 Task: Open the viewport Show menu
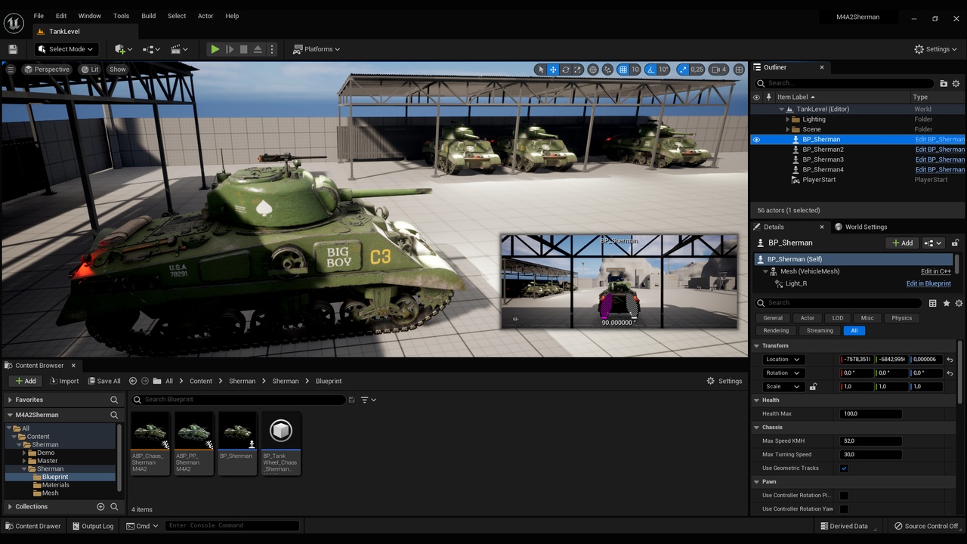[x=117, y=70]
